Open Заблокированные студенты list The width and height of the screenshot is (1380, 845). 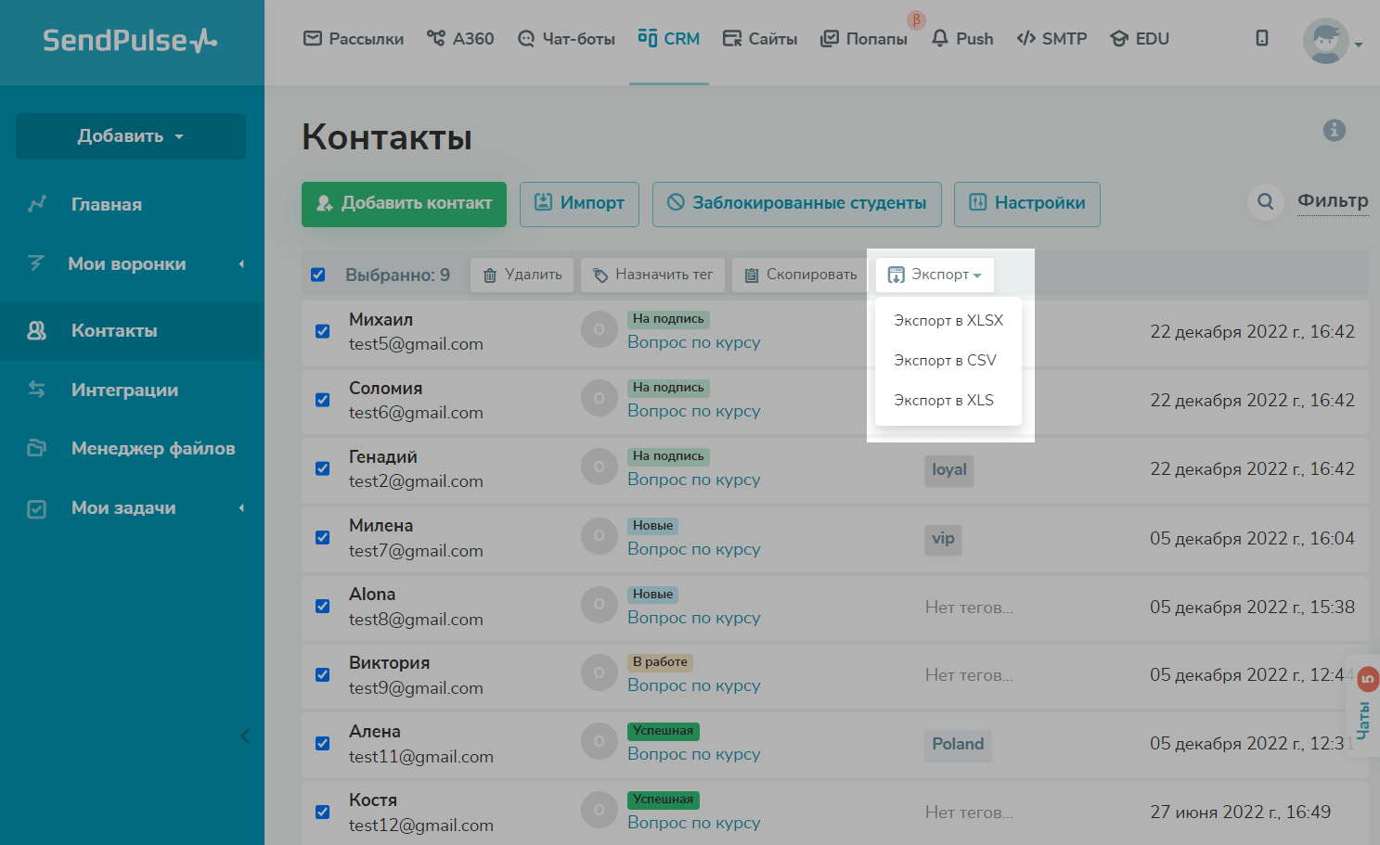[797, 204]
